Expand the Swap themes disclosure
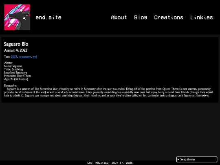Viewport: 220px width, 165px height. (x=197, y=159)
